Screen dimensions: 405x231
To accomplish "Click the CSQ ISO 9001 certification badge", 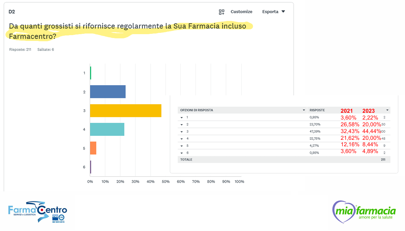I will [58, 218].
